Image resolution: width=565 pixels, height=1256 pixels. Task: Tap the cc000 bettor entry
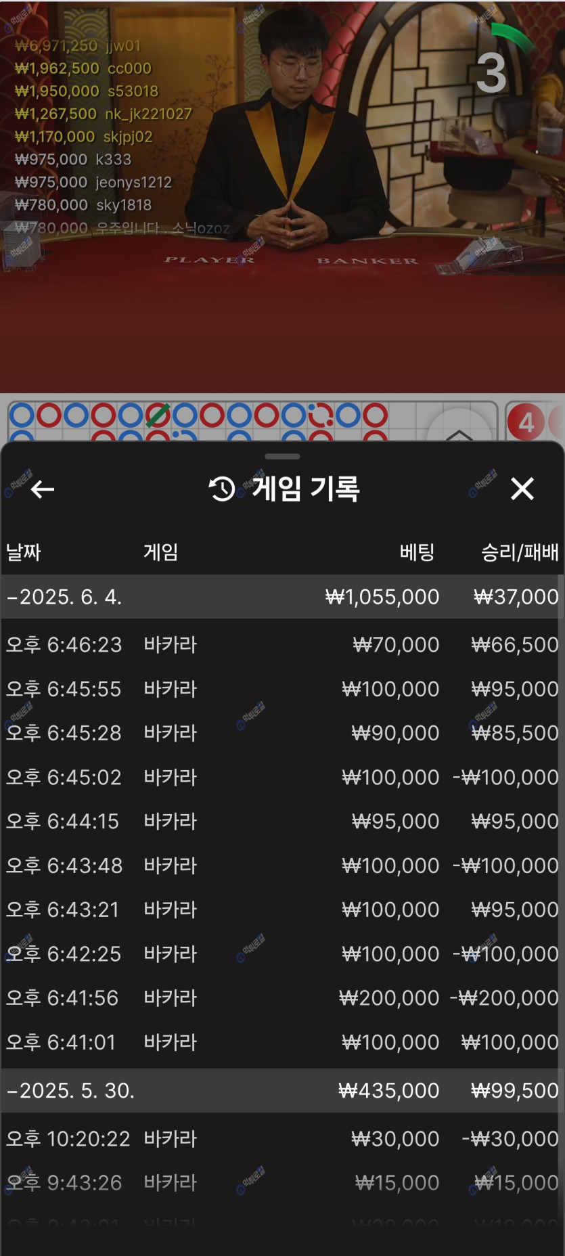coord(83,68)
